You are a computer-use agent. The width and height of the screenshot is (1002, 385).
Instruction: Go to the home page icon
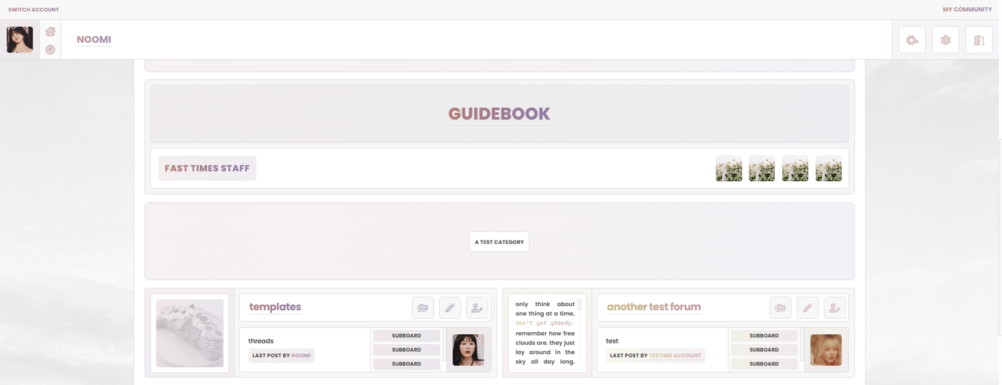[x=50, y=31]
